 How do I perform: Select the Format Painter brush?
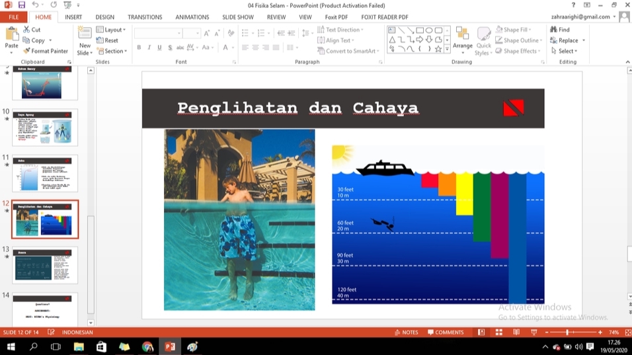(x=46, y=51)
